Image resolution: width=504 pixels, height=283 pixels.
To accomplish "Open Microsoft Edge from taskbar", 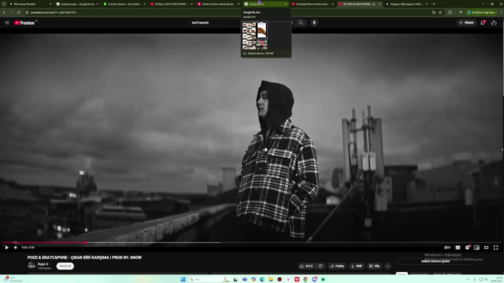I will [x=262, y=279].
